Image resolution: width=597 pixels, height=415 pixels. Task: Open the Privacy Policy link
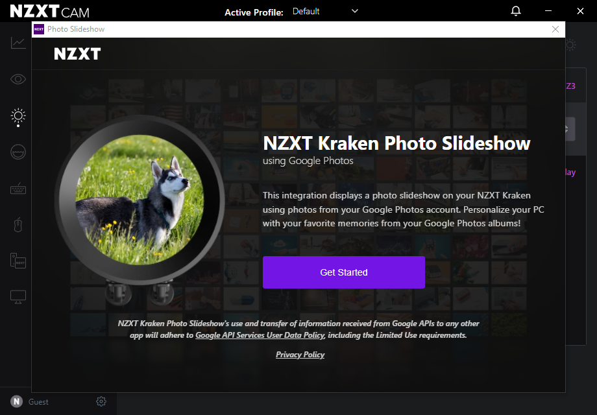(x=300, y=355)
